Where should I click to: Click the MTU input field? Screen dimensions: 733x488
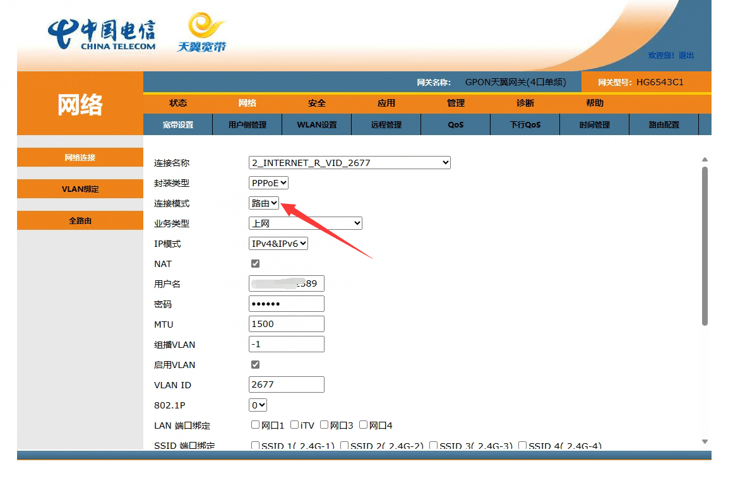coord(287,324)
